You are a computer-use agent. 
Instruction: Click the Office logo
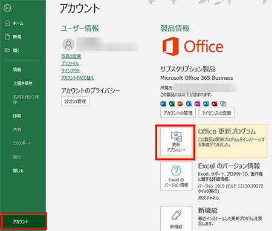[193, 46]
